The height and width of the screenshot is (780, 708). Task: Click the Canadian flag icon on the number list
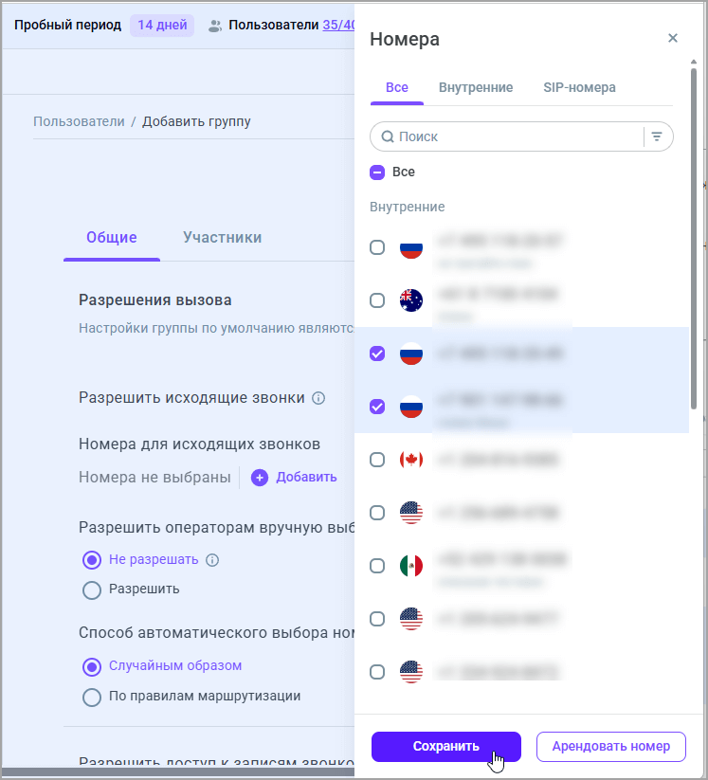[410, 460]
